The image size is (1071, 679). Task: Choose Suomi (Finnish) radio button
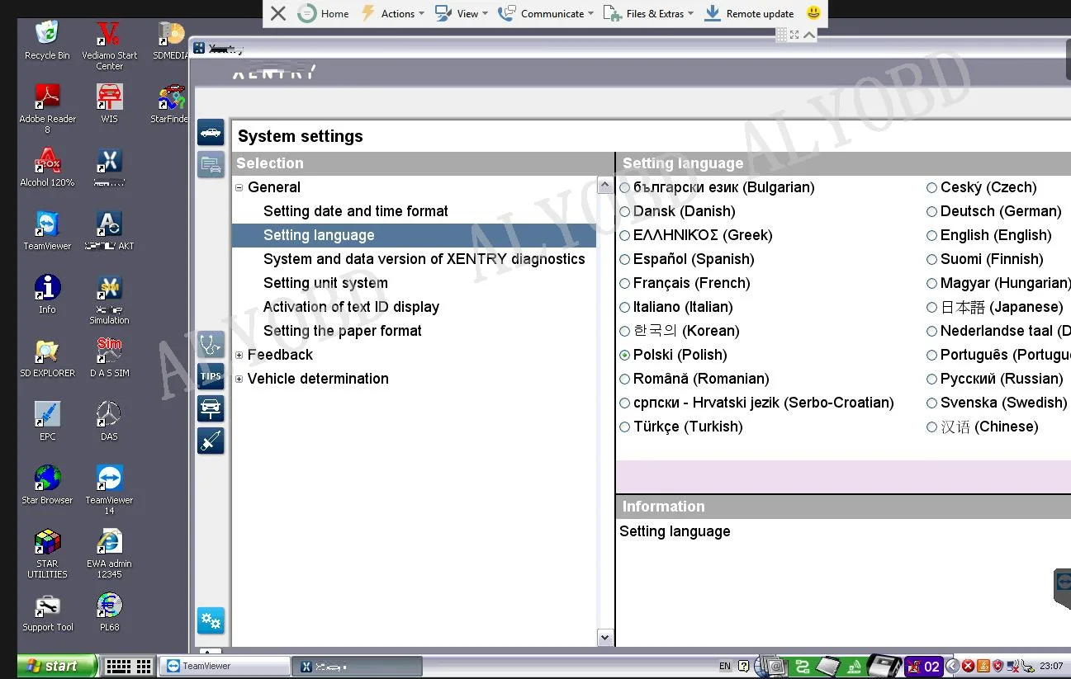931,259
